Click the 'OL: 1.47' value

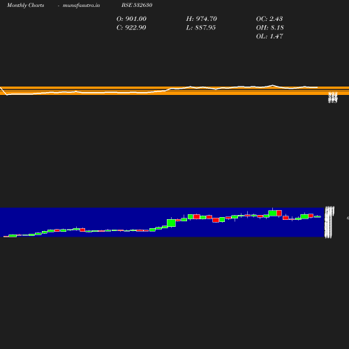(x=269, y=36)
